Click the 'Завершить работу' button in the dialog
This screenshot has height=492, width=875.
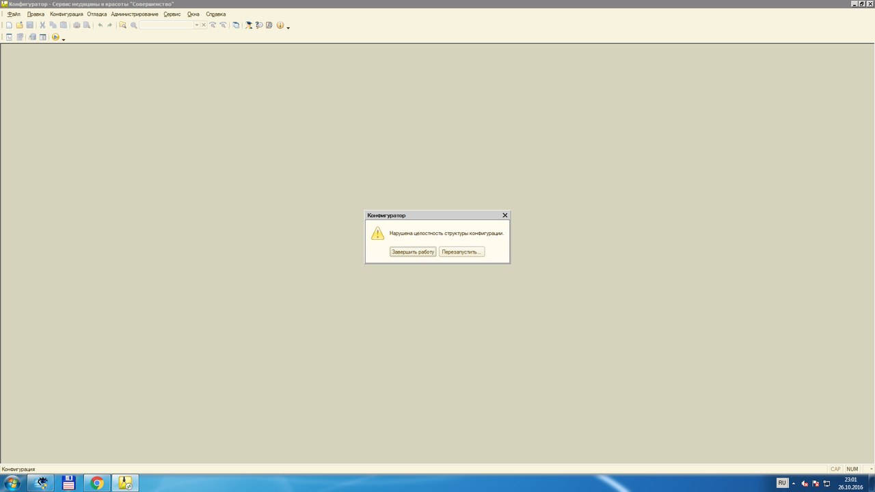pyautogui.click(x=413, y=252)
